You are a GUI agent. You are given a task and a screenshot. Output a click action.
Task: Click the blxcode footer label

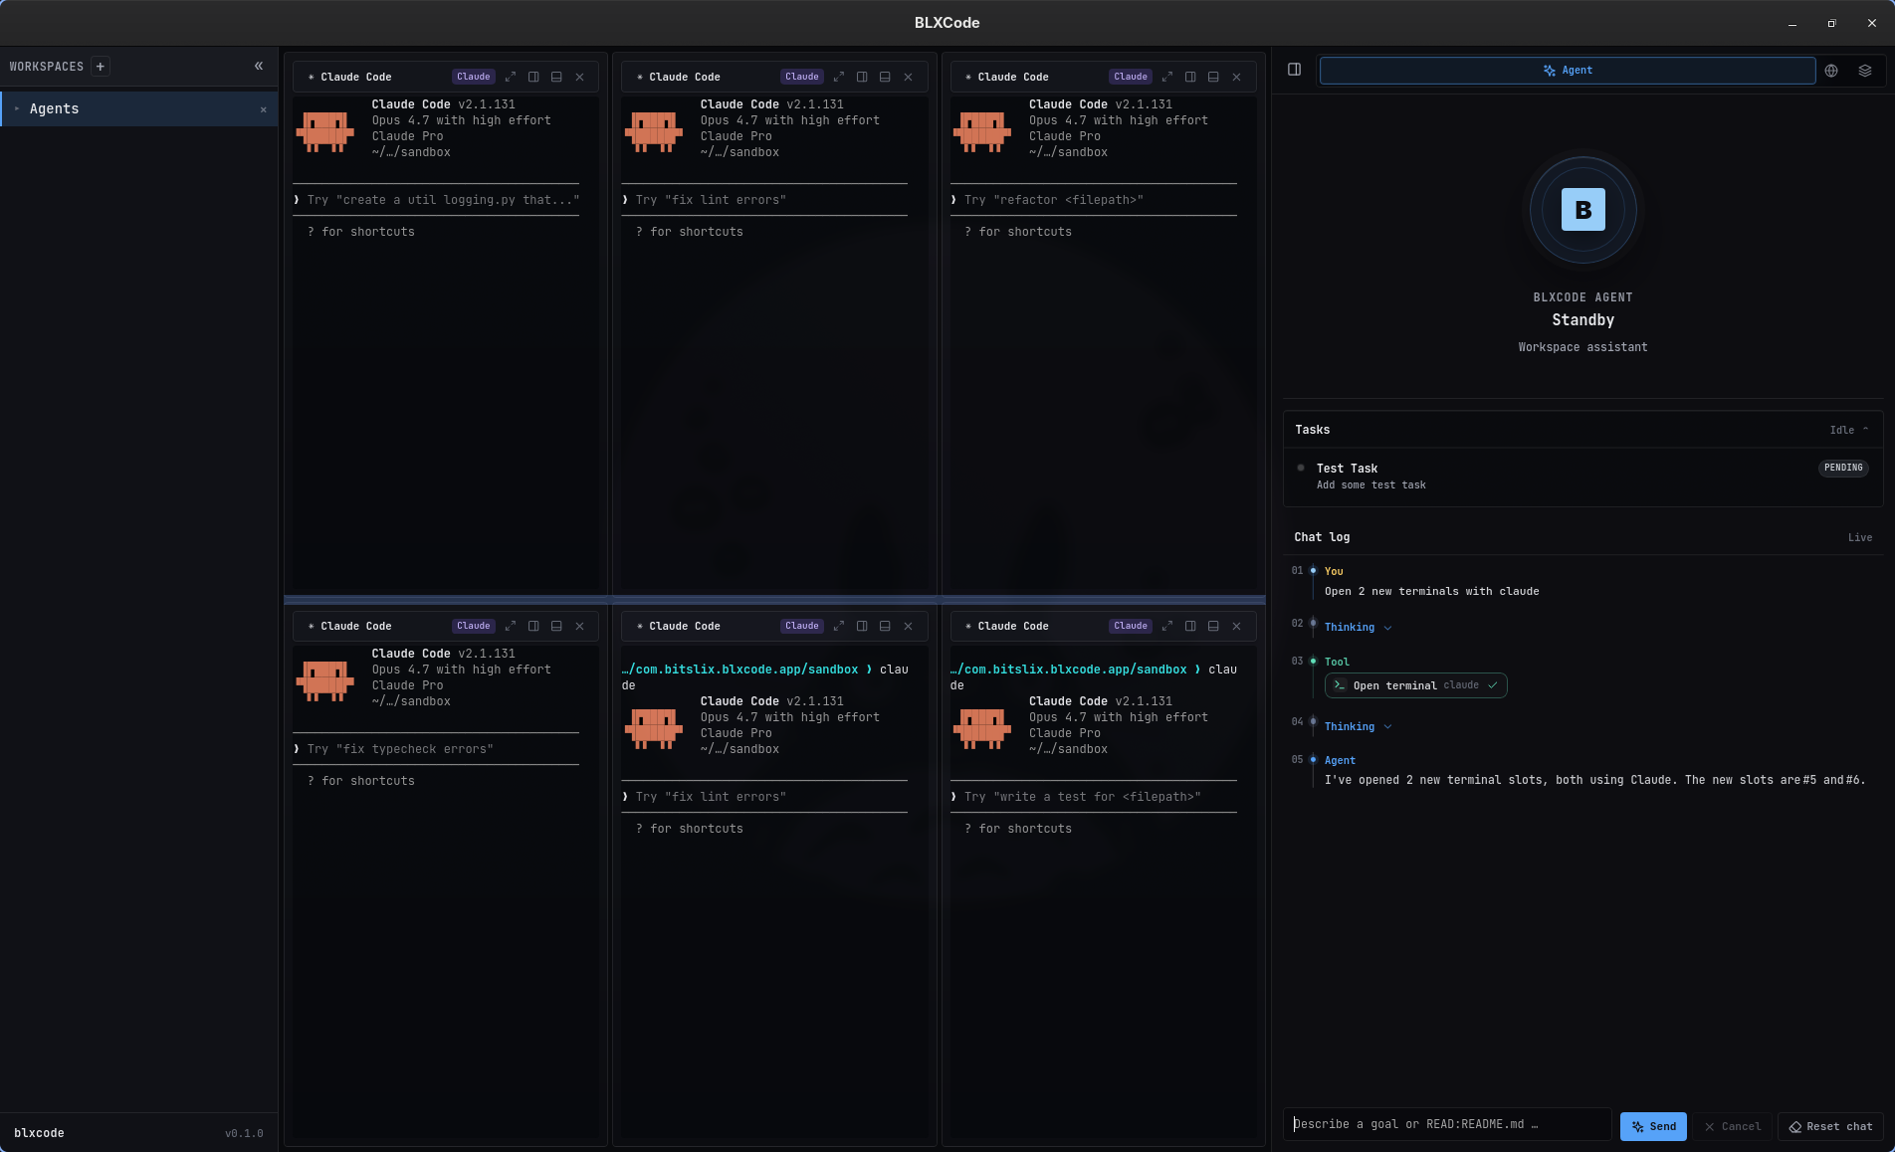coord(39,1133)
